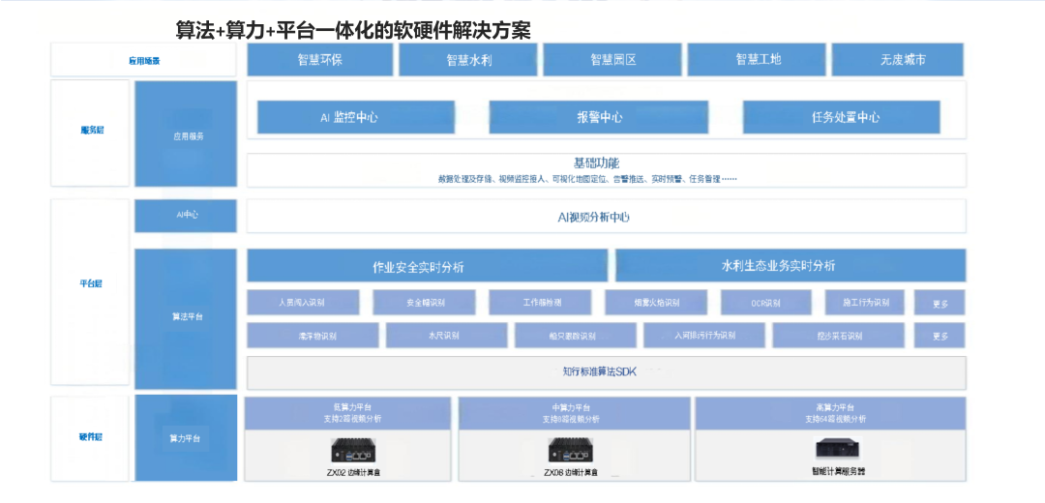Select the 入河排污行为识别 algorithm
The image size is (1045, 503).
click(x=704, y=335)
